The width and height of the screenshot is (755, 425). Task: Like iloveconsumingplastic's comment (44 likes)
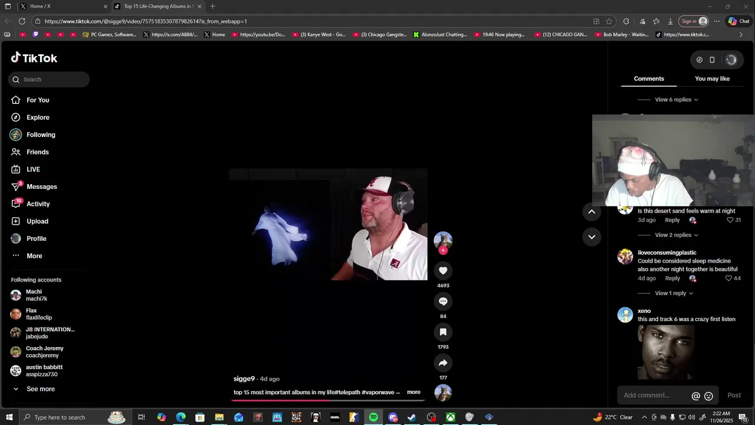click(x=728, y=279)
